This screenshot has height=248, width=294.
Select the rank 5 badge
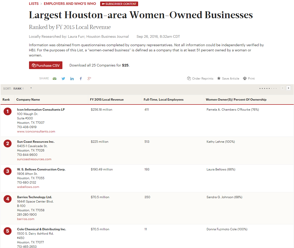pyautogui.click(x=7, y=231)
